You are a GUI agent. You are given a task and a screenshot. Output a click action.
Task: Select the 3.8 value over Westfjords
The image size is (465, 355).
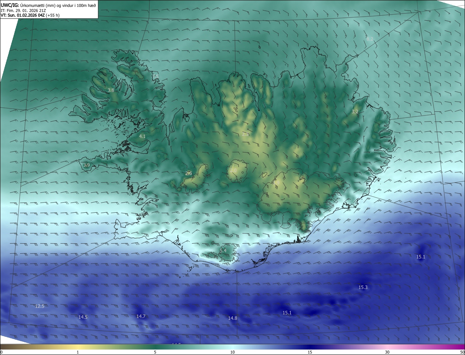pos(111,90)
